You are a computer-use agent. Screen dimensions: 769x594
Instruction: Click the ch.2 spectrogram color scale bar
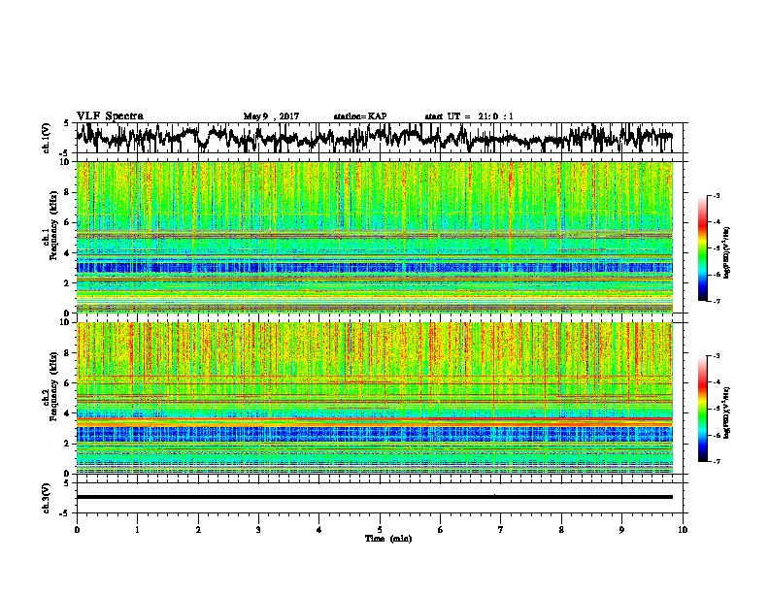pos(702,409)
